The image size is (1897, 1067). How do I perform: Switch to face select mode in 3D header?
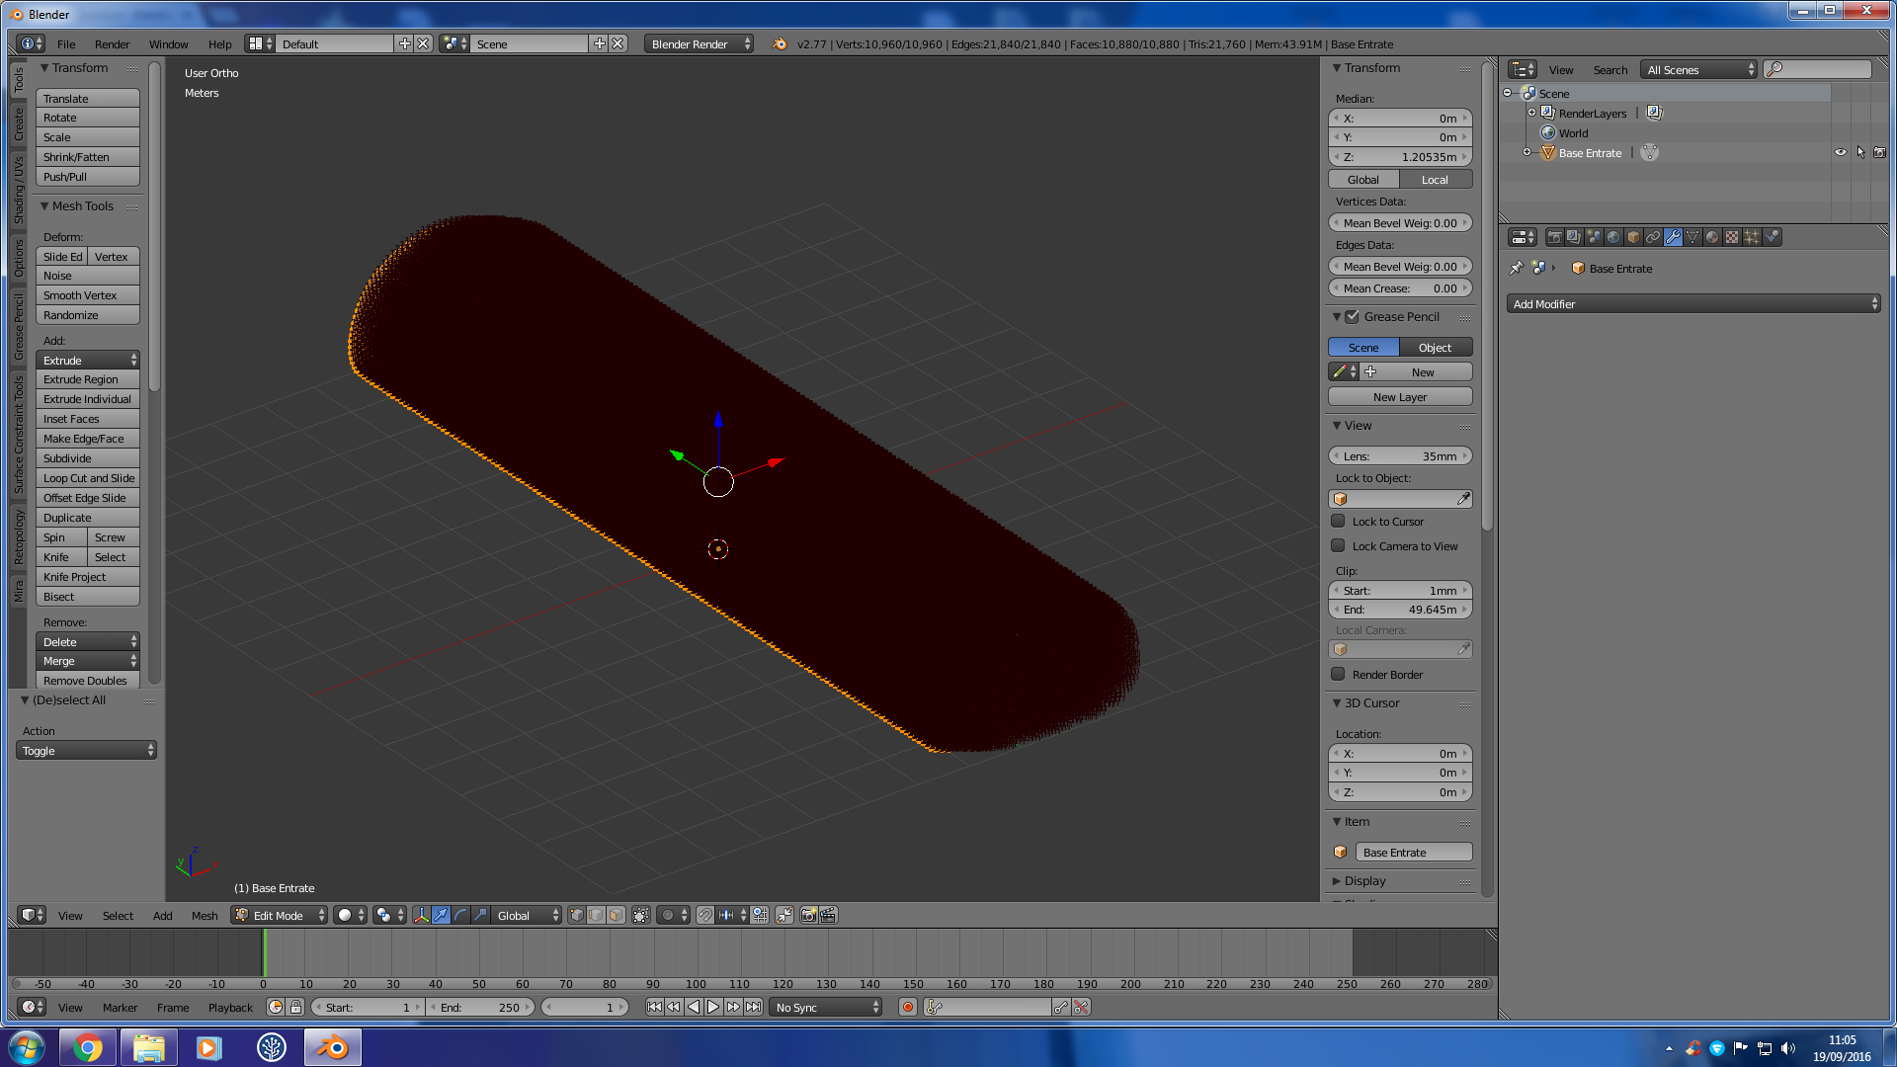(x=617, y=915)
